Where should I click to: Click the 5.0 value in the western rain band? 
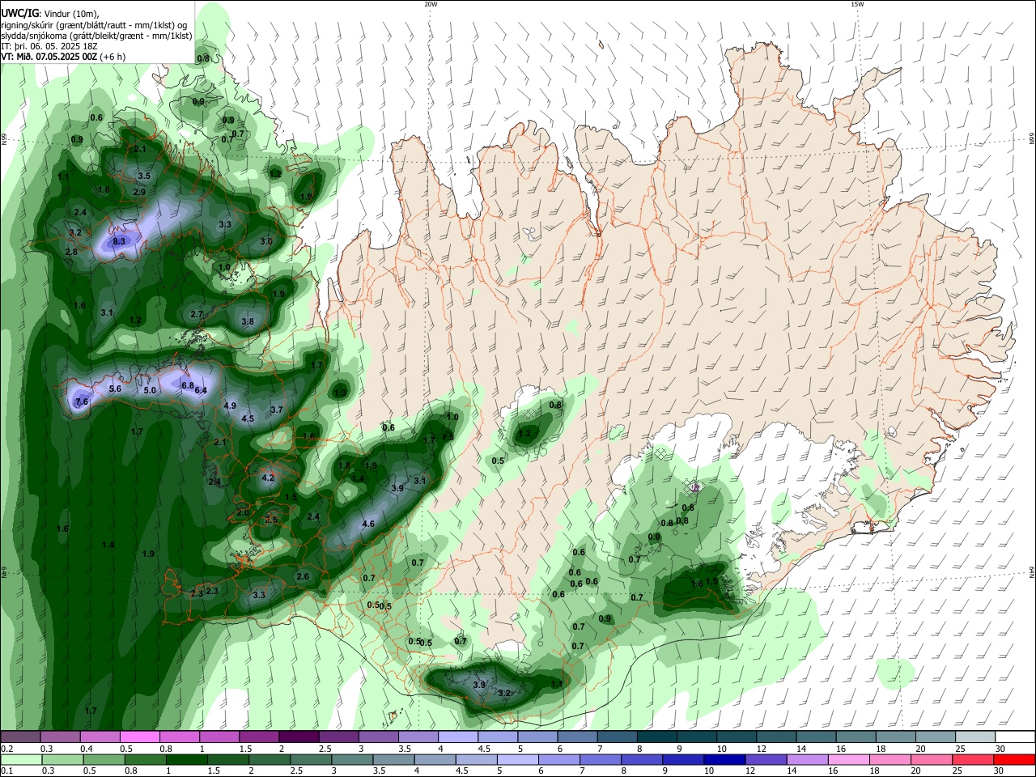pos(150,391)
